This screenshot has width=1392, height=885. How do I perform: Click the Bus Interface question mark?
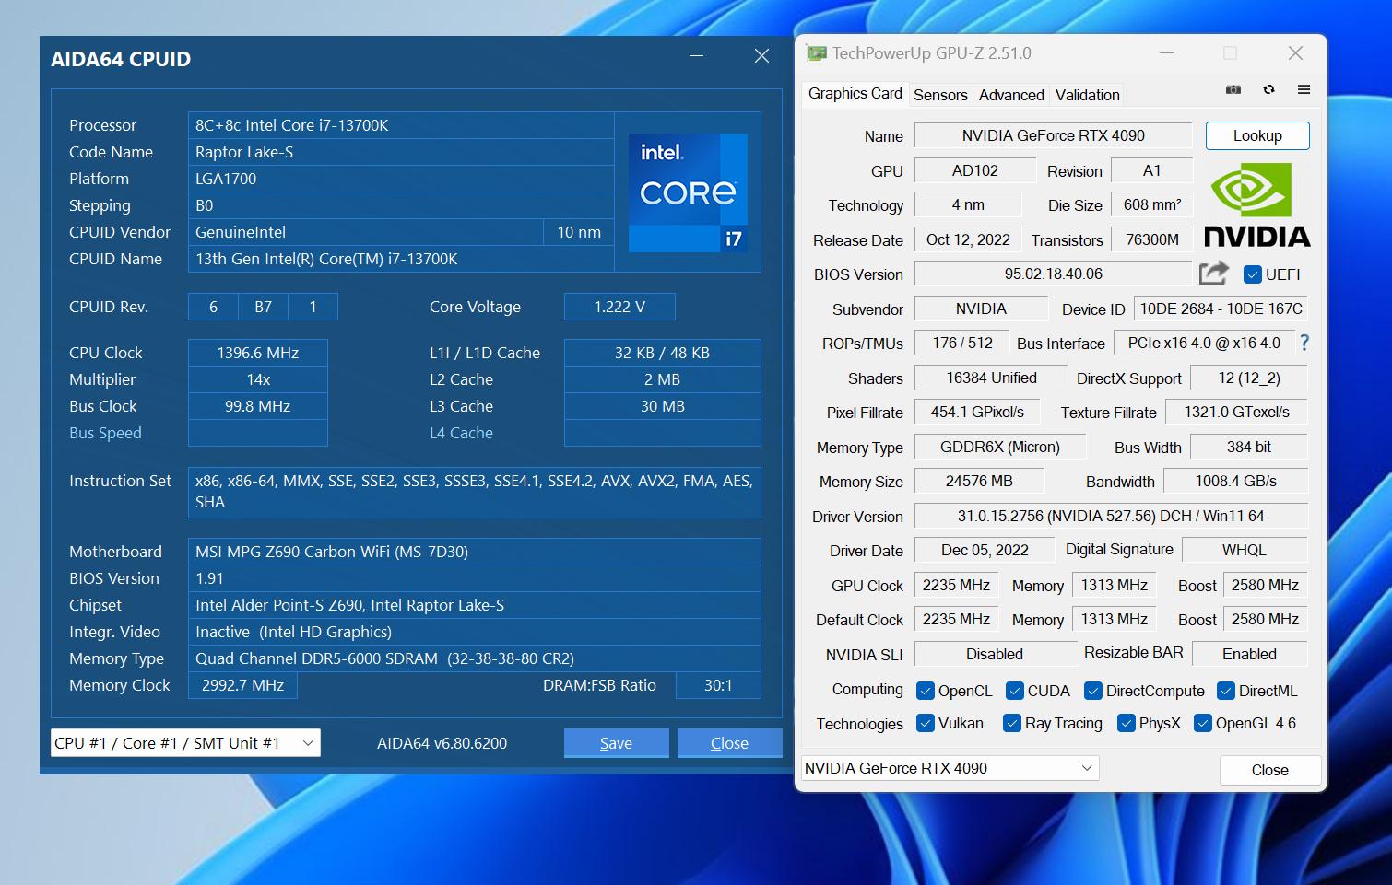pyautogui.click(x=1304, y=343)
